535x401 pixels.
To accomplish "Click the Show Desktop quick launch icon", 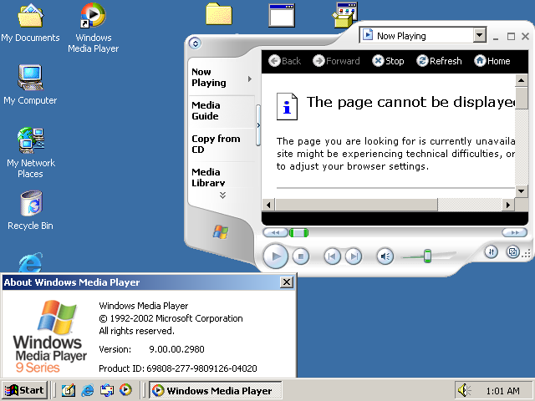I will coord(69,390).
